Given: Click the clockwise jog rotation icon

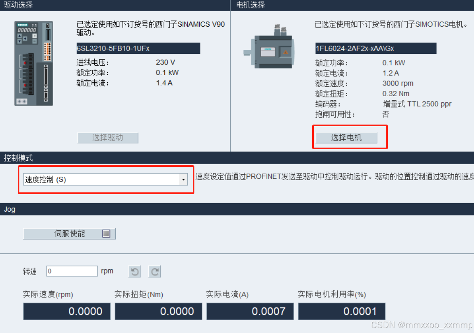Looking at the screenshot, I should [x=154, y=271].
